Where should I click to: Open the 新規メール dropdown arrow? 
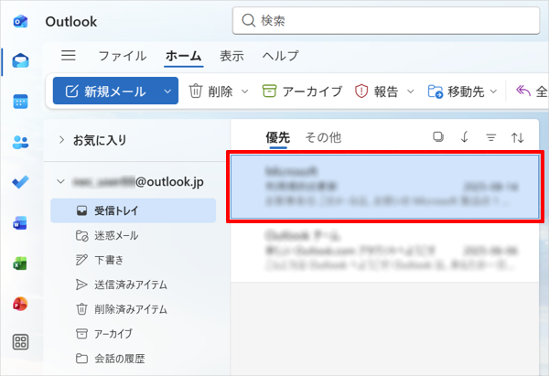(167, 91)
